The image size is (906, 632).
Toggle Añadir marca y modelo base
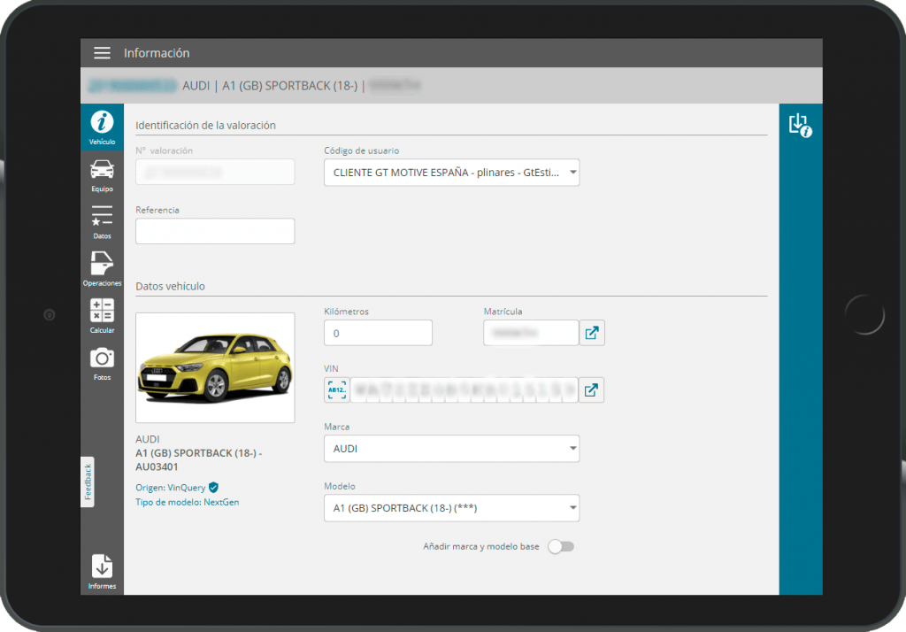(x=561, y=546)
